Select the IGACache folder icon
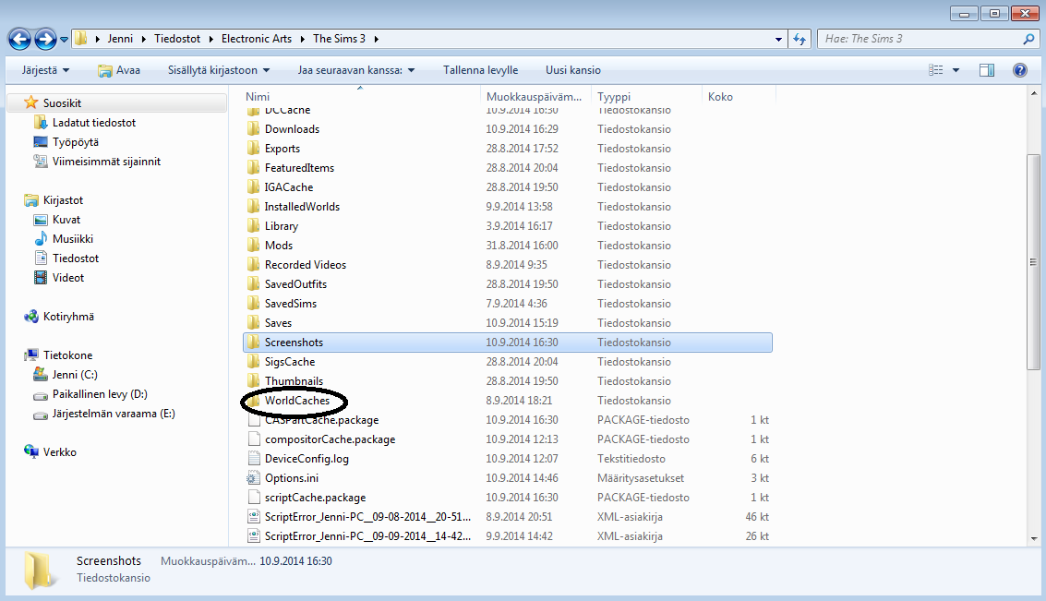The width and height of the screenshot is (1046, 601). [x=253, y=186]
